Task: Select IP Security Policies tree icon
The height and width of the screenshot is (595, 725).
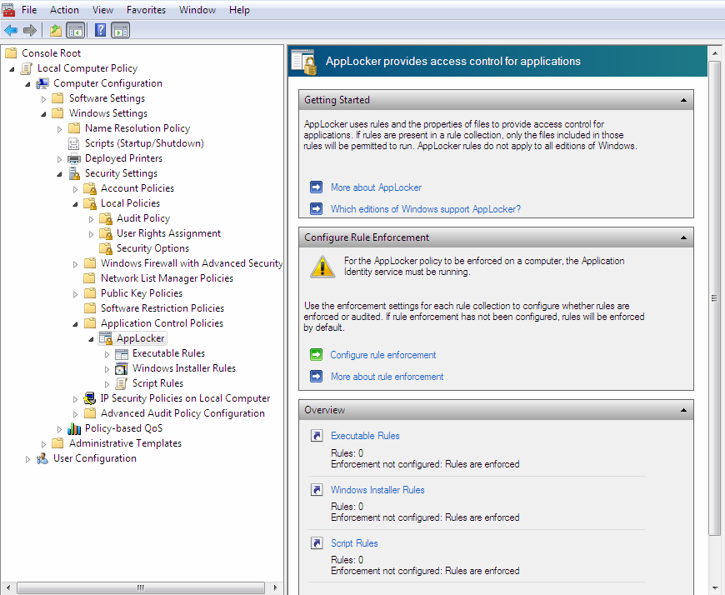Action: pyautogui.click(x=90, y=398)
